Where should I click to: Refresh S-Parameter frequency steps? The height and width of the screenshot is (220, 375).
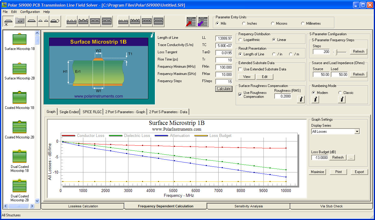[359, 51]
